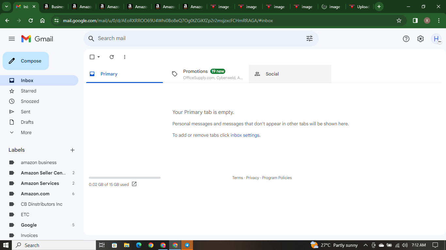Refresh the inbox
Viewport: 446px width, 250px height.
tap(112, 57)
